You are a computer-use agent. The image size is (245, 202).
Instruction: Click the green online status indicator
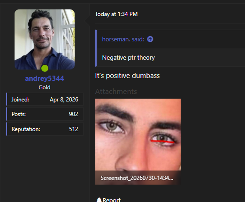pyautogui.click(x=45, y=68)
